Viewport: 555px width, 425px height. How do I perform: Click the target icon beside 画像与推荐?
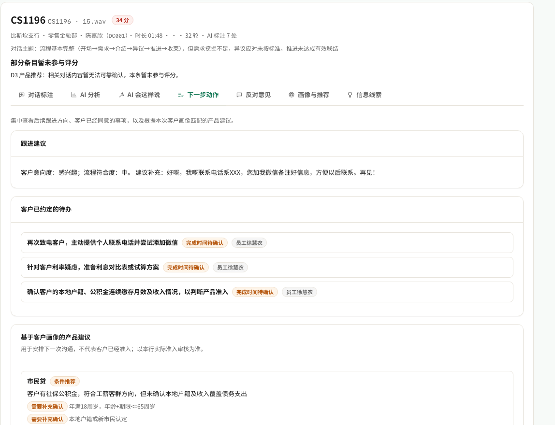292,95
